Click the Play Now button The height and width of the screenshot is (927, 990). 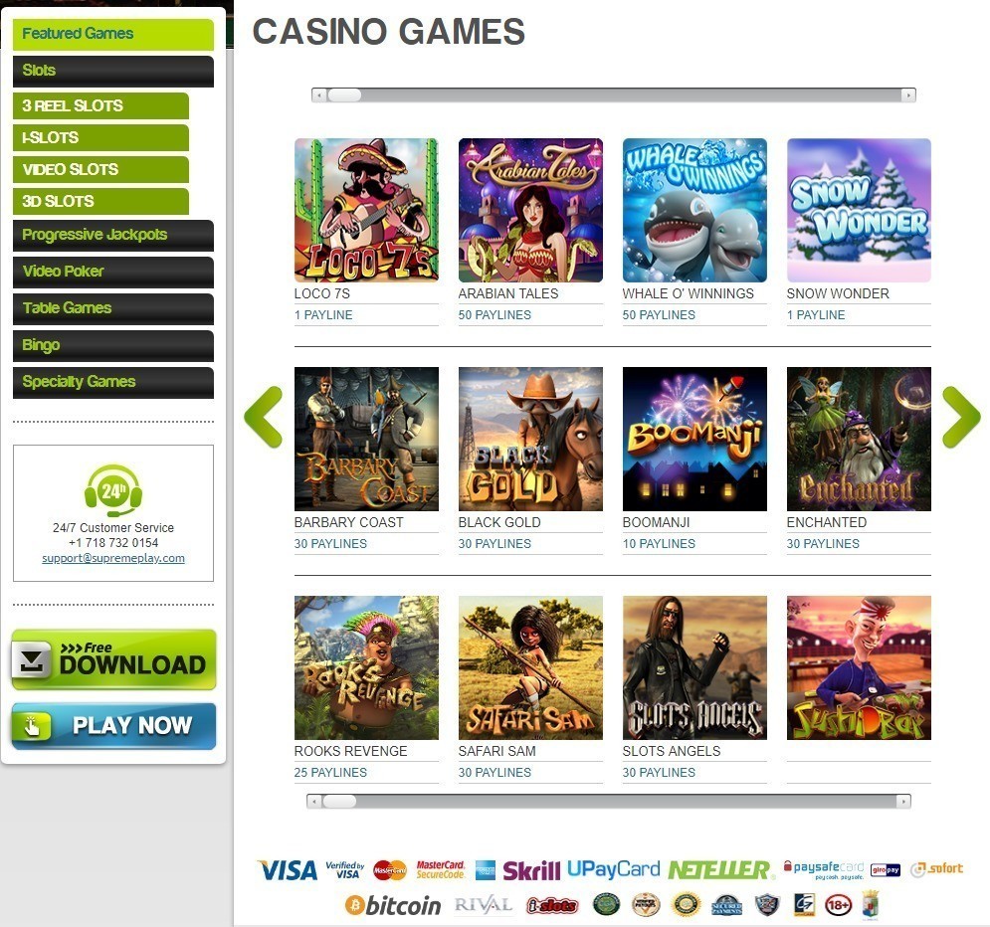(113, 726)
